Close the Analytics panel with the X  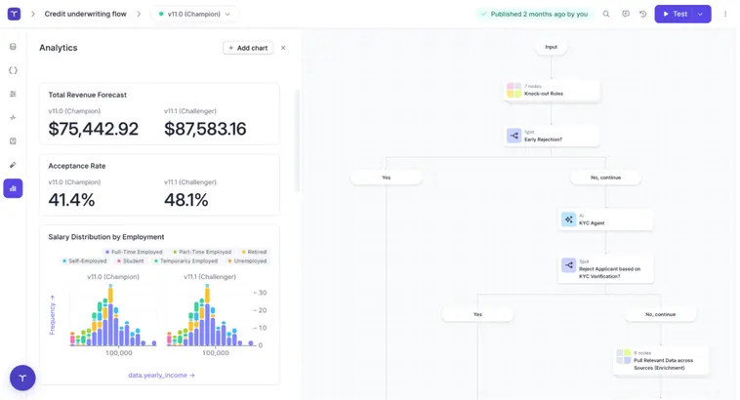click(x=283, y=48)
